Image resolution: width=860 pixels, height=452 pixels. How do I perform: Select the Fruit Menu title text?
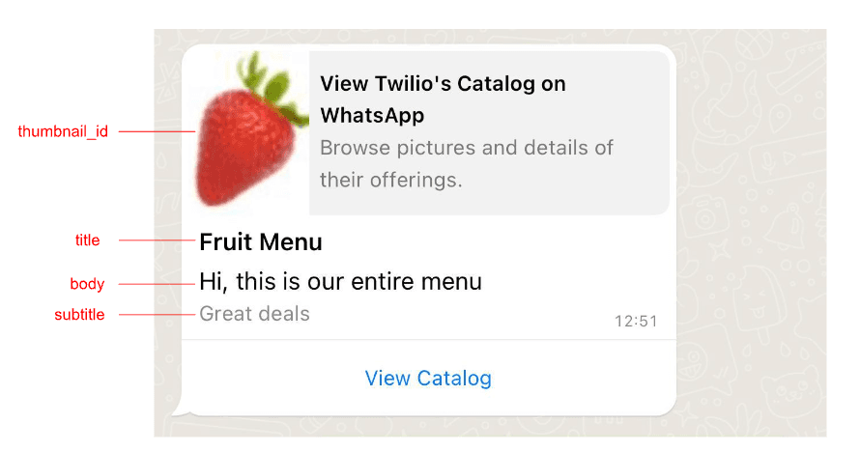tap(261, 241)
